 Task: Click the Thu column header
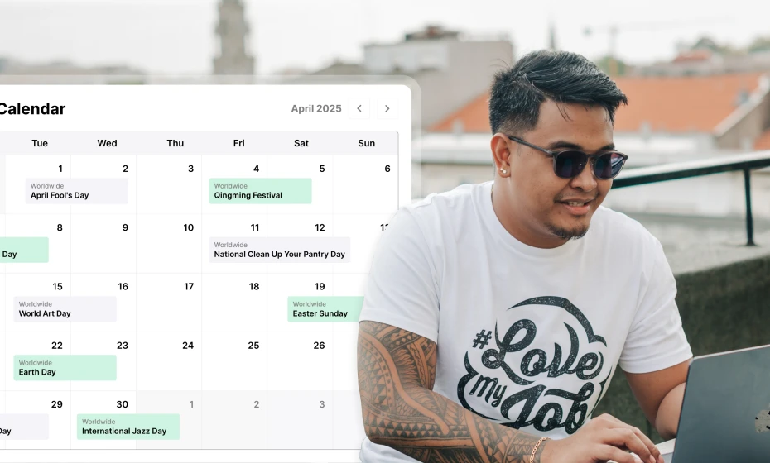coord(176,143)
